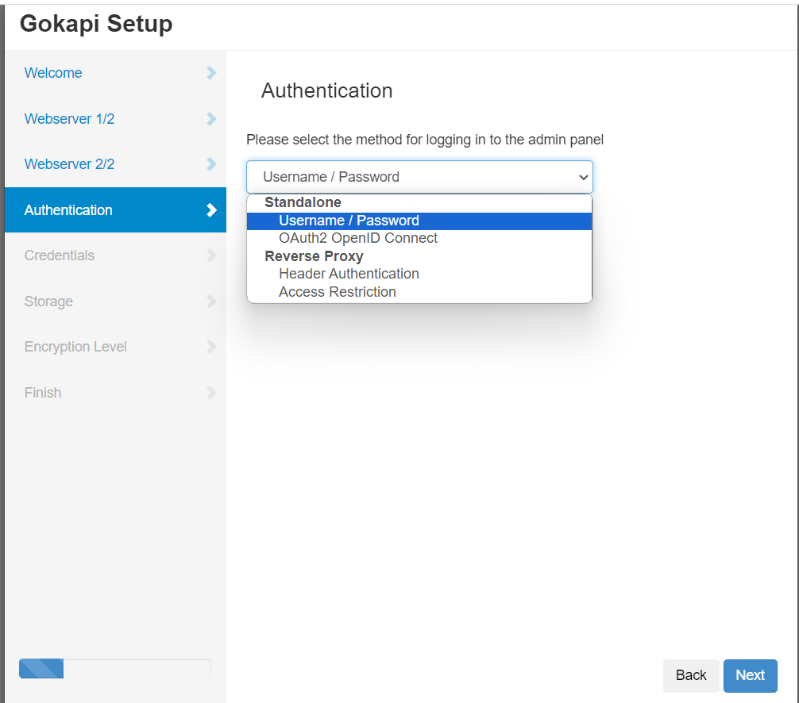Open the Credentials step
799x703 pixels.
pyautogui.click(x=115, y=255)
